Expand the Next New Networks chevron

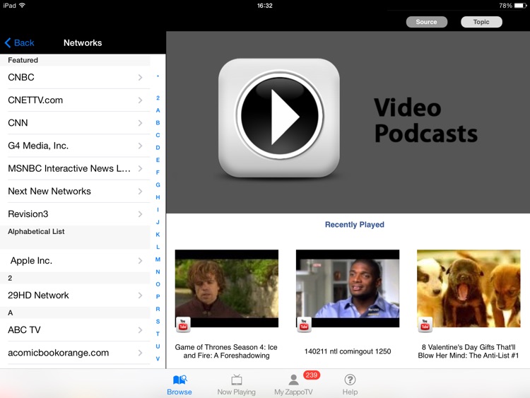(141, 192)
